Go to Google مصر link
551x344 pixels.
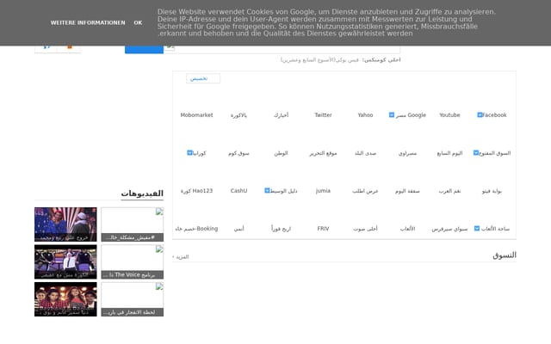click(x=411, y=114)
